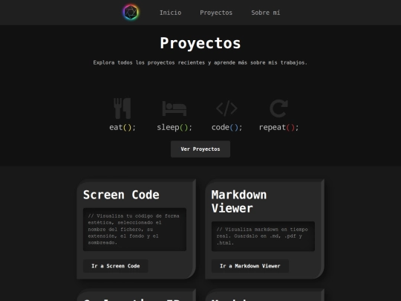Open the Sobre mí page

(265, 13)
